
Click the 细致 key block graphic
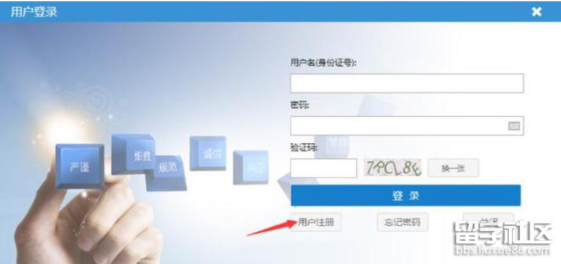133,154
